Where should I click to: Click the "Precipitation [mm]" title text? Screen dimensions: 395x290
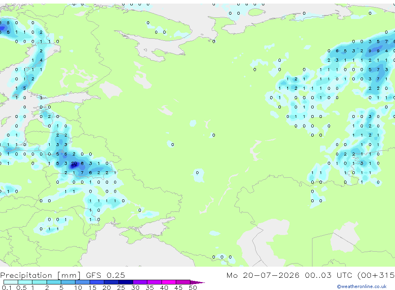point(40,275)
